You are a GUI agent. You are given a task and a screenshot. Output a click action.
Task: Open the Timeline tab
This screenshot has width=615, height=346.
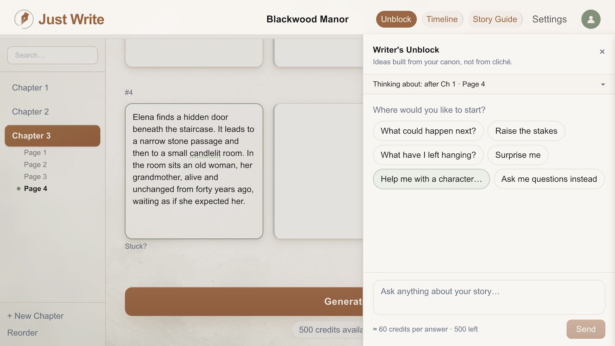coord(442,19)
